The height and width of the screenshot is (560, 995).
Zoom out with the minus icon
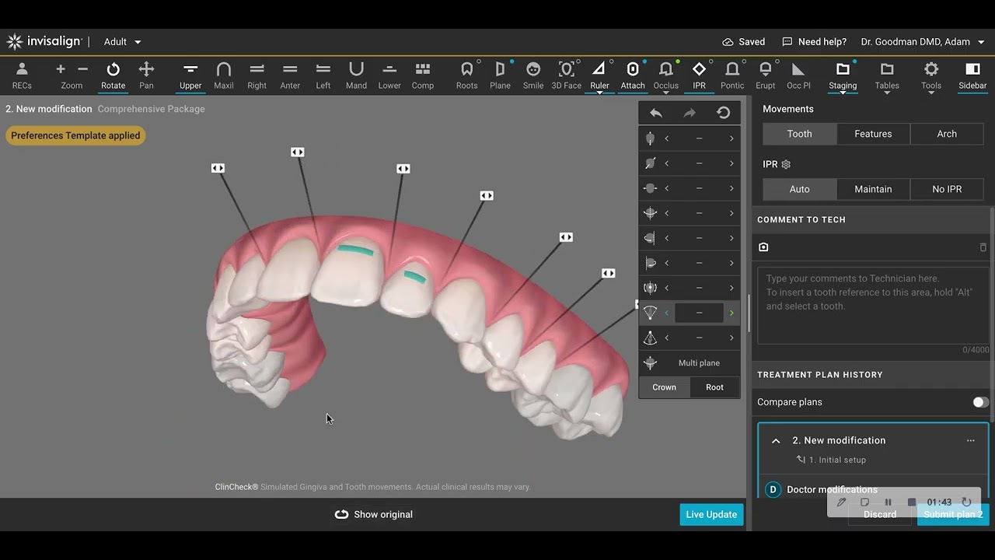pos(83,69)
